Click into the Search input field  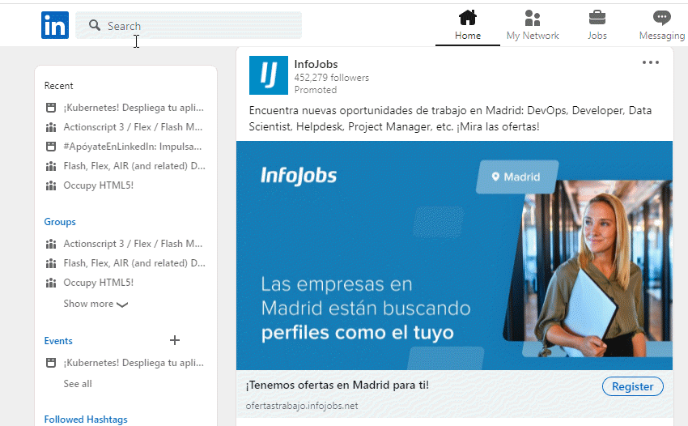(x=189, y=25)
